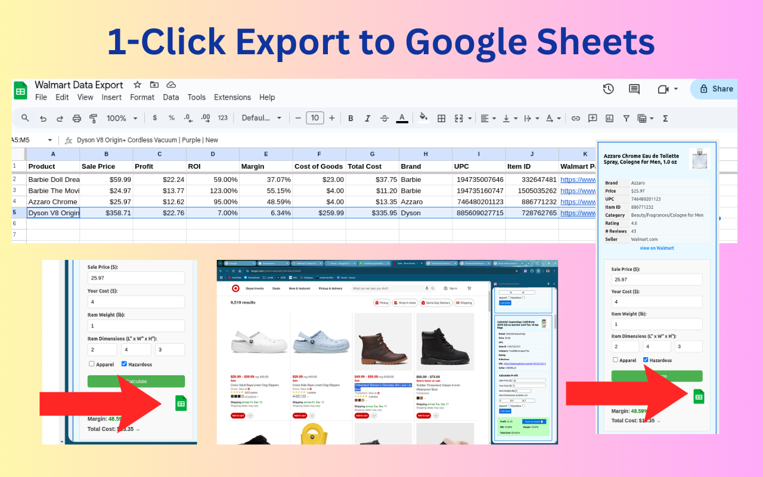Image resolution: width=763 pixels, height=477 pixels.
Task: Click the Google Sheets logo icon
Action: pyautogui.click(x=21, y=91)
